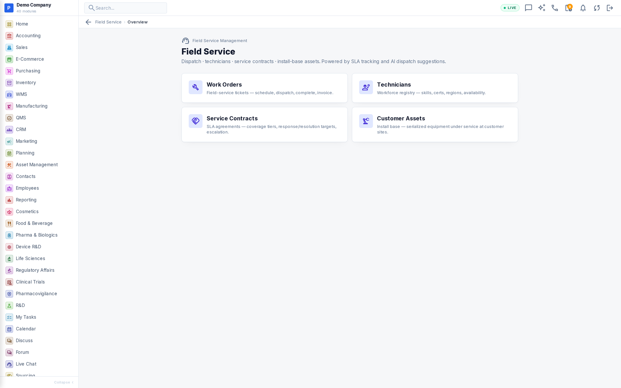Open the notifications bell

(583, 8)
